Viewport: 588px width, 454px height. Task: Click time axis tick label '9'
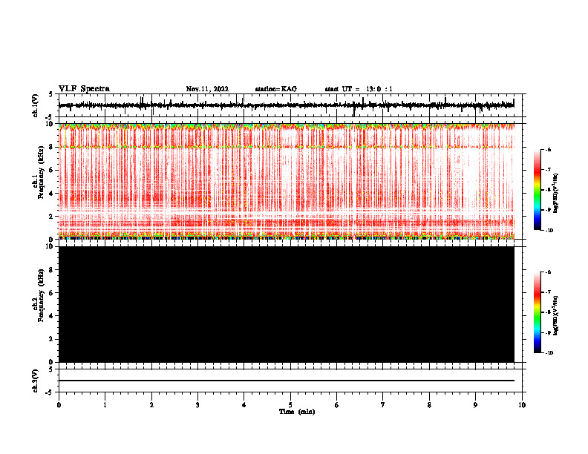(475, 405)
